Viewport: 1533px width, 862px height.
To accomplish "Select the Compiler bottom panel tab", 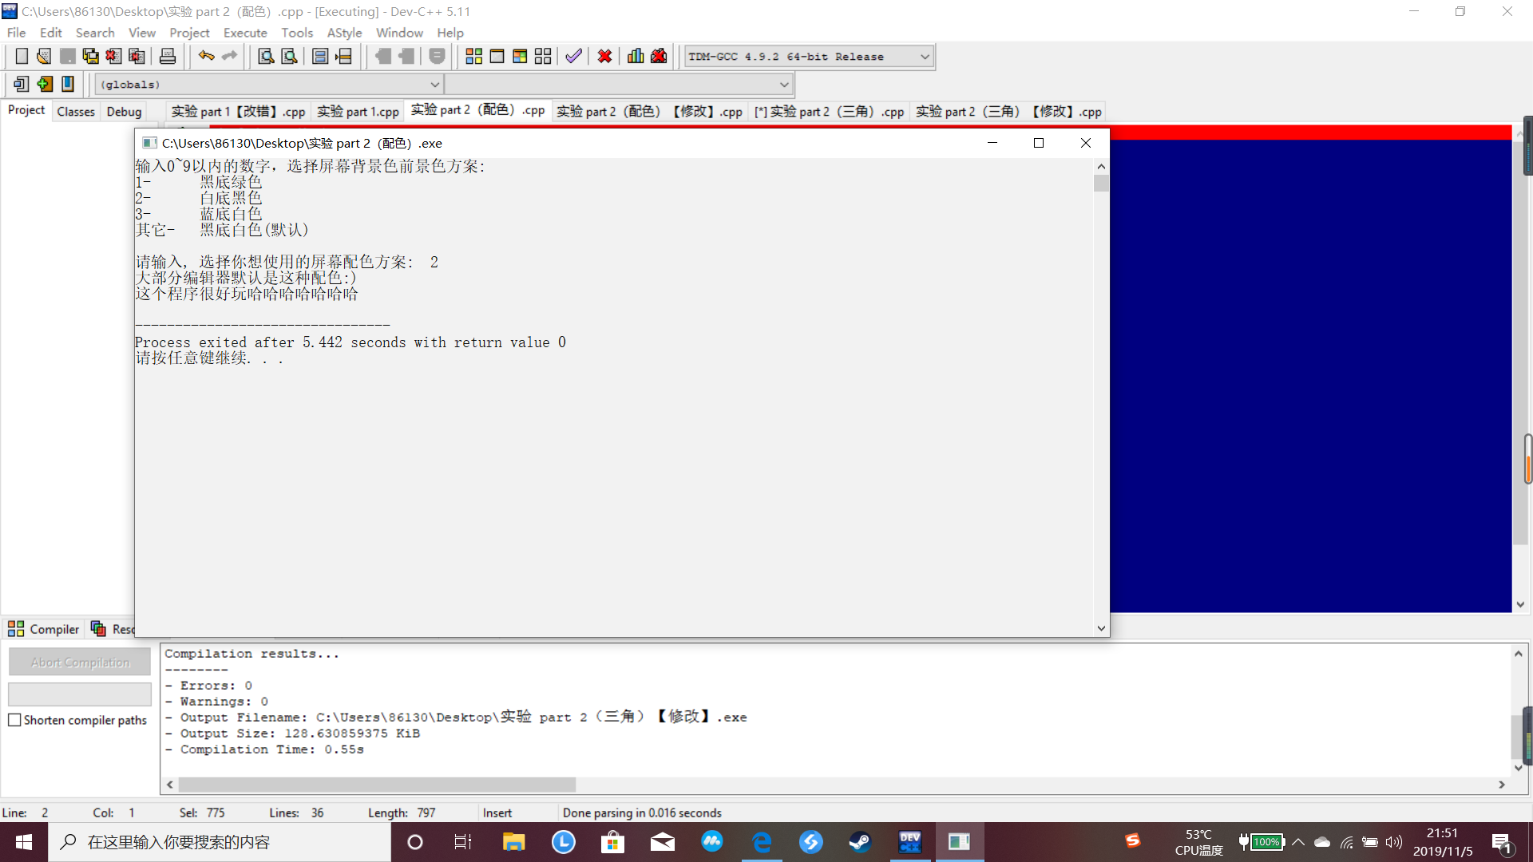I will pos(44,629).
